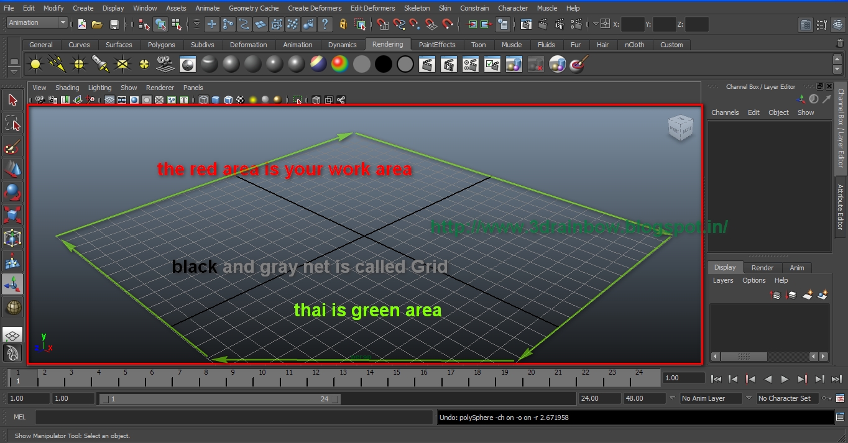Open a scene using the folder icon
The image size is (848, 443).
coord(97,24)
